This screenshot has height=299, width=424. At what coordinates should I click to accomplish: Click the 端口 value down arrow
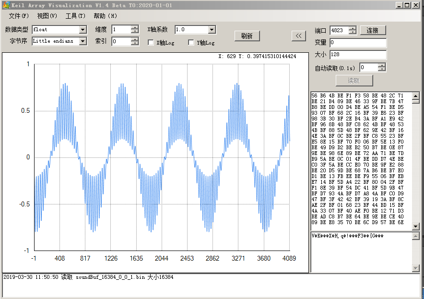click(x=353, y=31)
